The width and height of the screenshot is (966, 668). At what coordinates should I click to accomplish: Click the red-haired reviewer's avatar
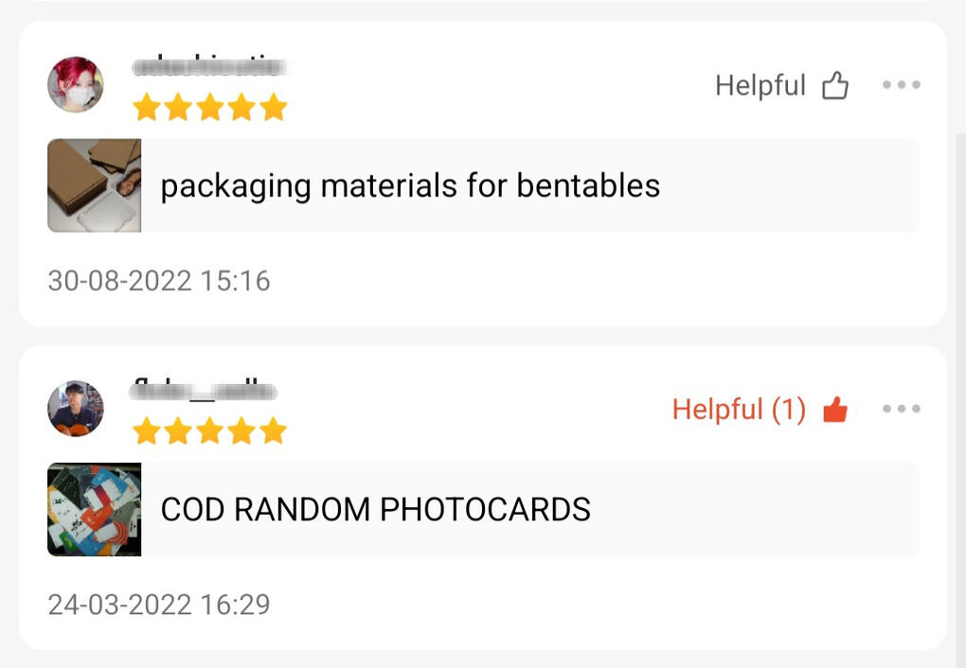[76, 85]
